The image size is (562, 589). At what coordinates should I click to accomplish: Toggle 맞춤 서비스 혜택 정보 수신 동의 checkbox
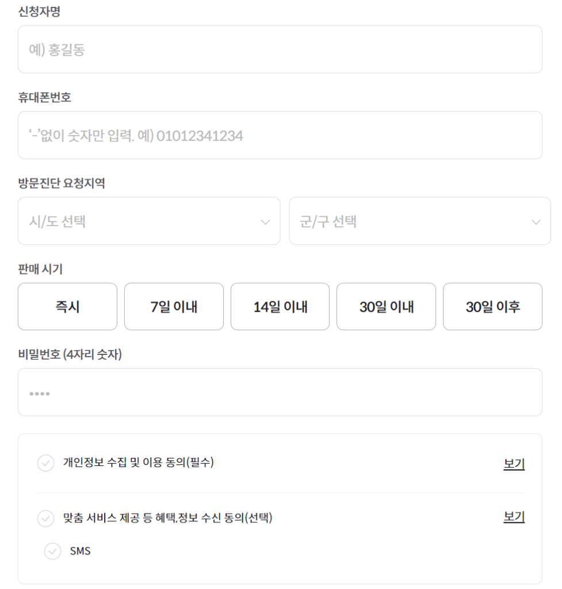coord(45,518)
